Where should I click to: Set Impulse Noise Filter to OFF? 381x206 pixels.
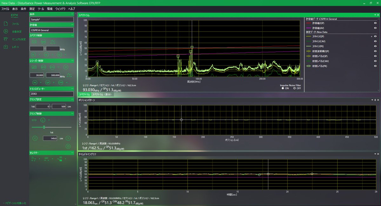294,88
